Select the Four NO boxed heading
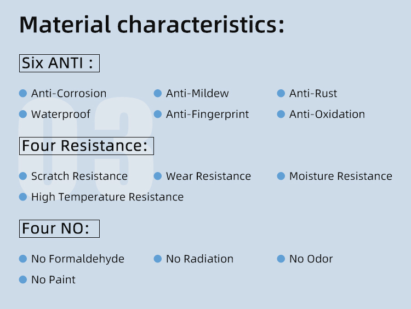This screenshot has width=411, height=309. tap(60, 229)
